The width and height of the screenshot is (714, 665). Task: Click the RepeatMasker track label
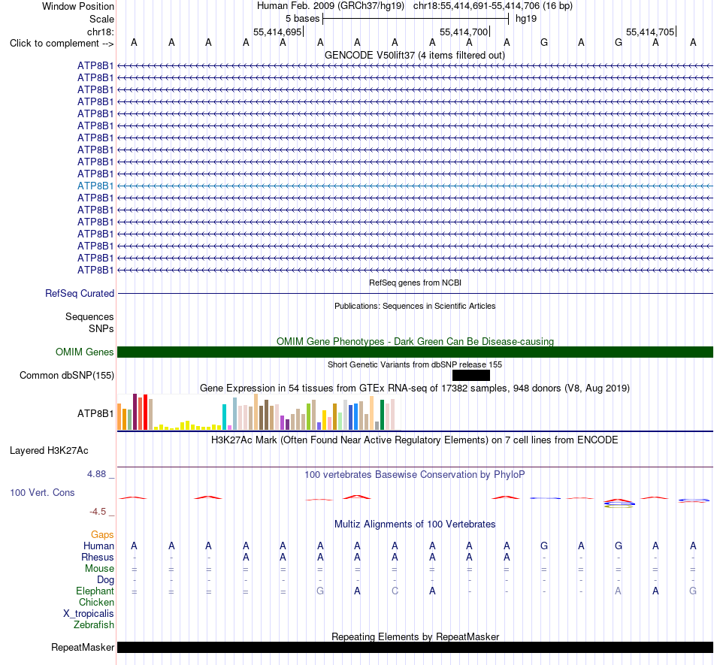click(x=83, y=647)
